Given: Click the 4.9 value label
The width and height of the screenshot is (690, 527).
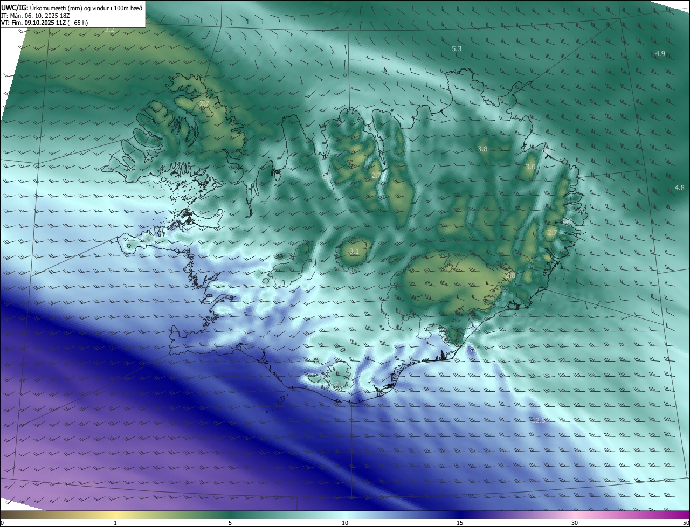Looking at the screenshot, I should point(660,53).
